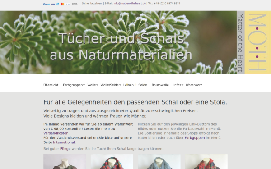
Task: Click the 'Sicher bezahlen' text
Action: (92, 3)
